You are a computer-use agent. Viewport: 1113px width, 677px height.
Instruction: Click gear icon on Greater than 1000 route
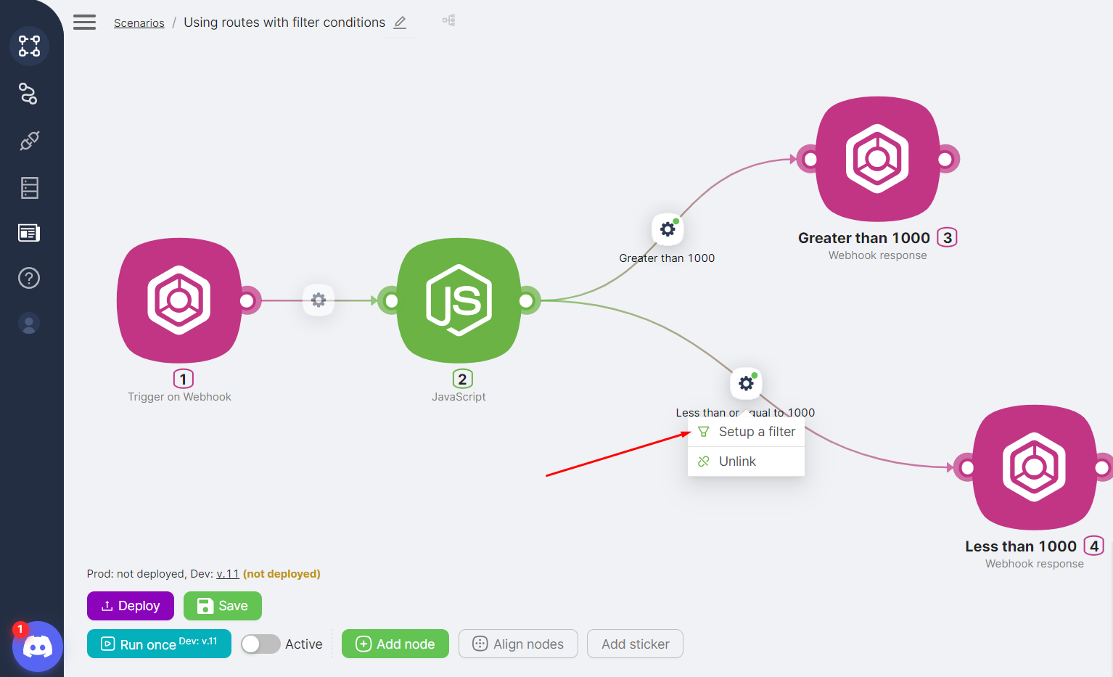(x=668, y=229)
